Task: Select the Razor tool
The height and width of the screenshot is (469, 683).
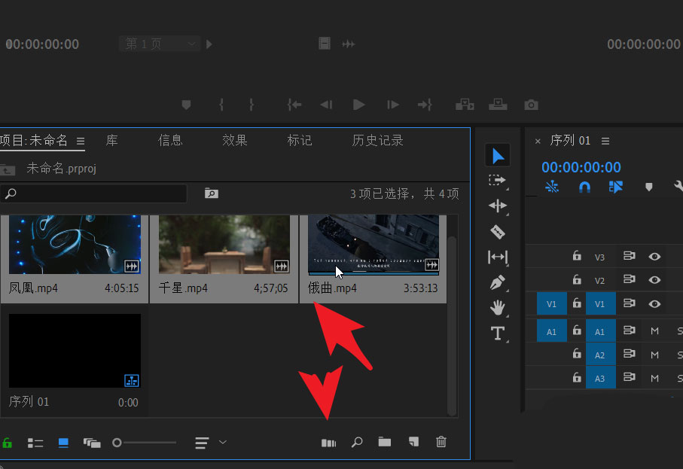Action: tap(497, 231)
